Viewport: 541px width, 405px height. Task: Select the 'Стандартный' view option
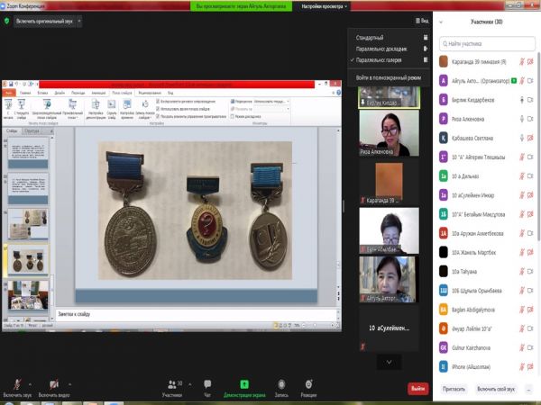pyautogui.click(x=373, y=39)
